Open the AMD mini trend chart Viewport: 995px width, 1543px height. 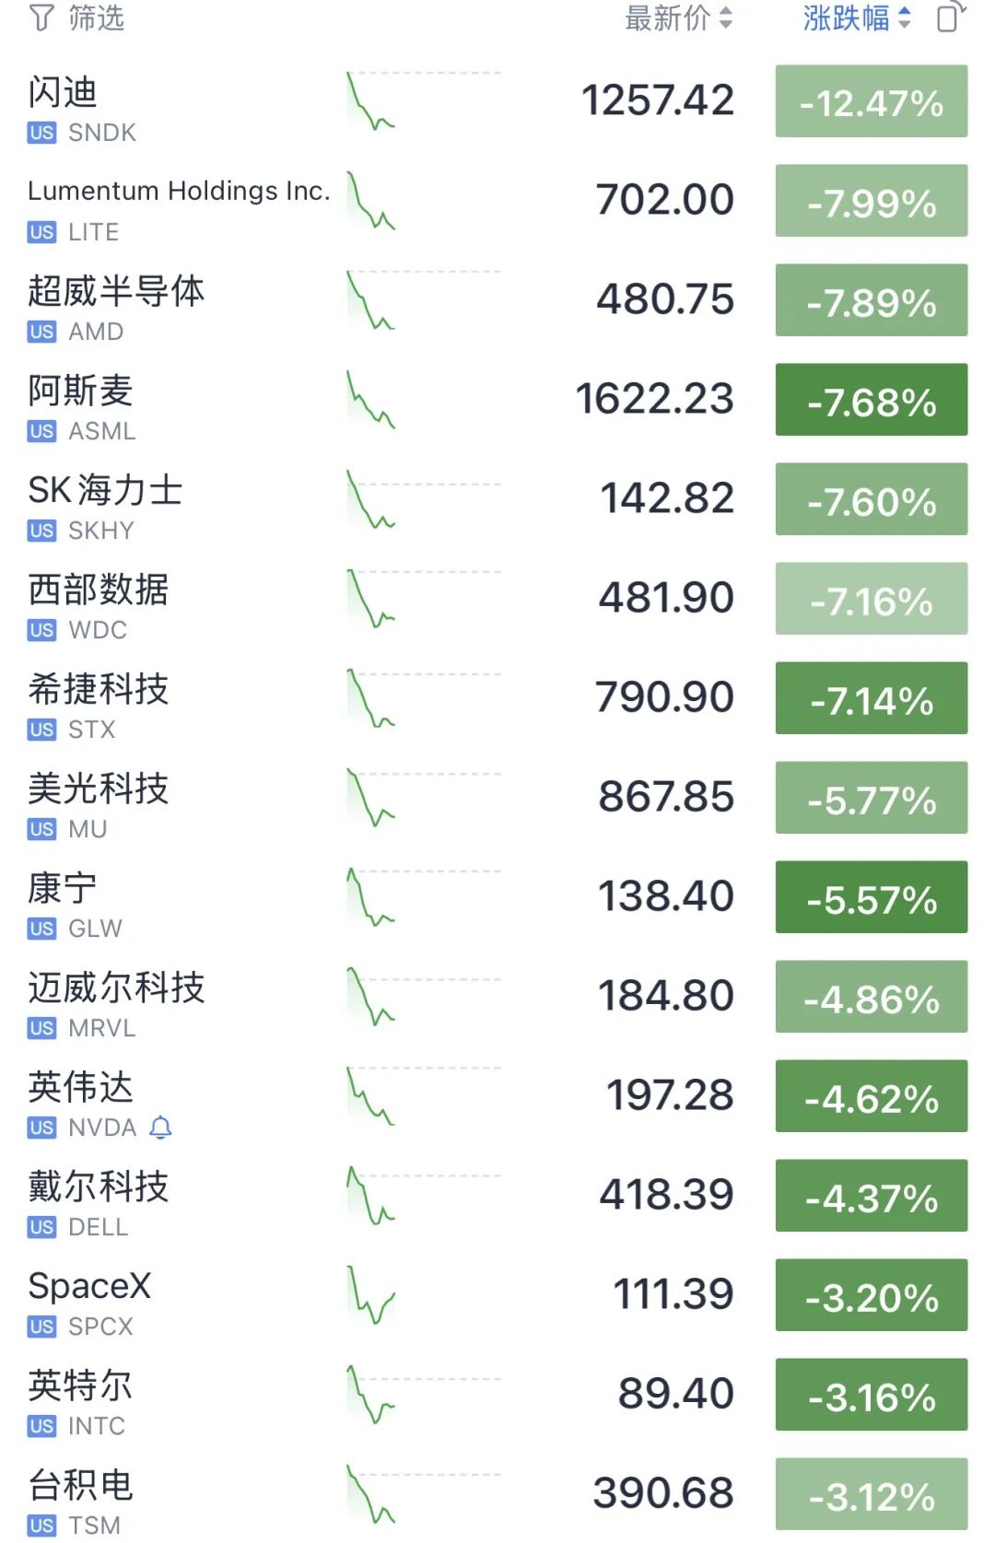point(424,300)
